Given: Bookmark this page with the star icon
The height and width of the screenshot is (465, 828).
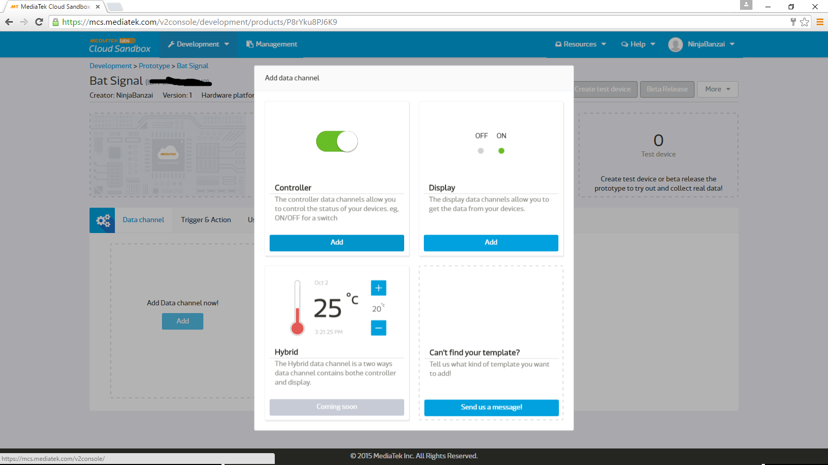Looking at the screenshot, I should (x=804, y=22).
